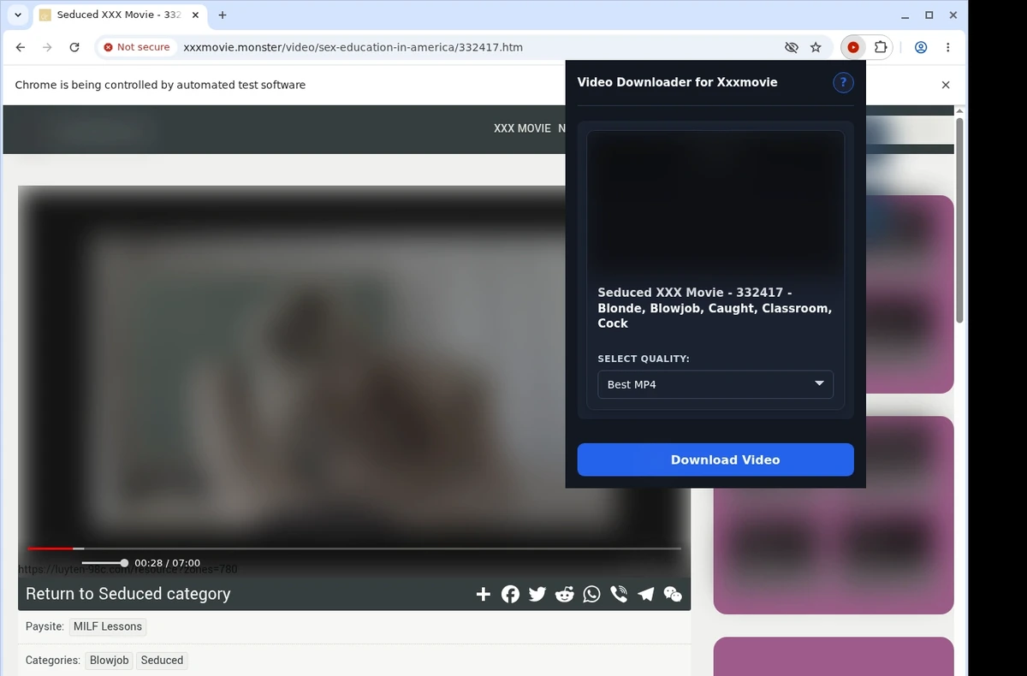
Task: Click the page vertical scrollbar
Action: 959,219
